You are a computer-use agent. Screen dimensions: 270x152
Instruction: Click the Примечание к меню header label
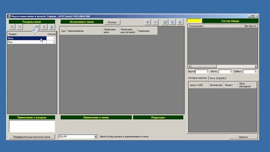[x=96, y=117]
